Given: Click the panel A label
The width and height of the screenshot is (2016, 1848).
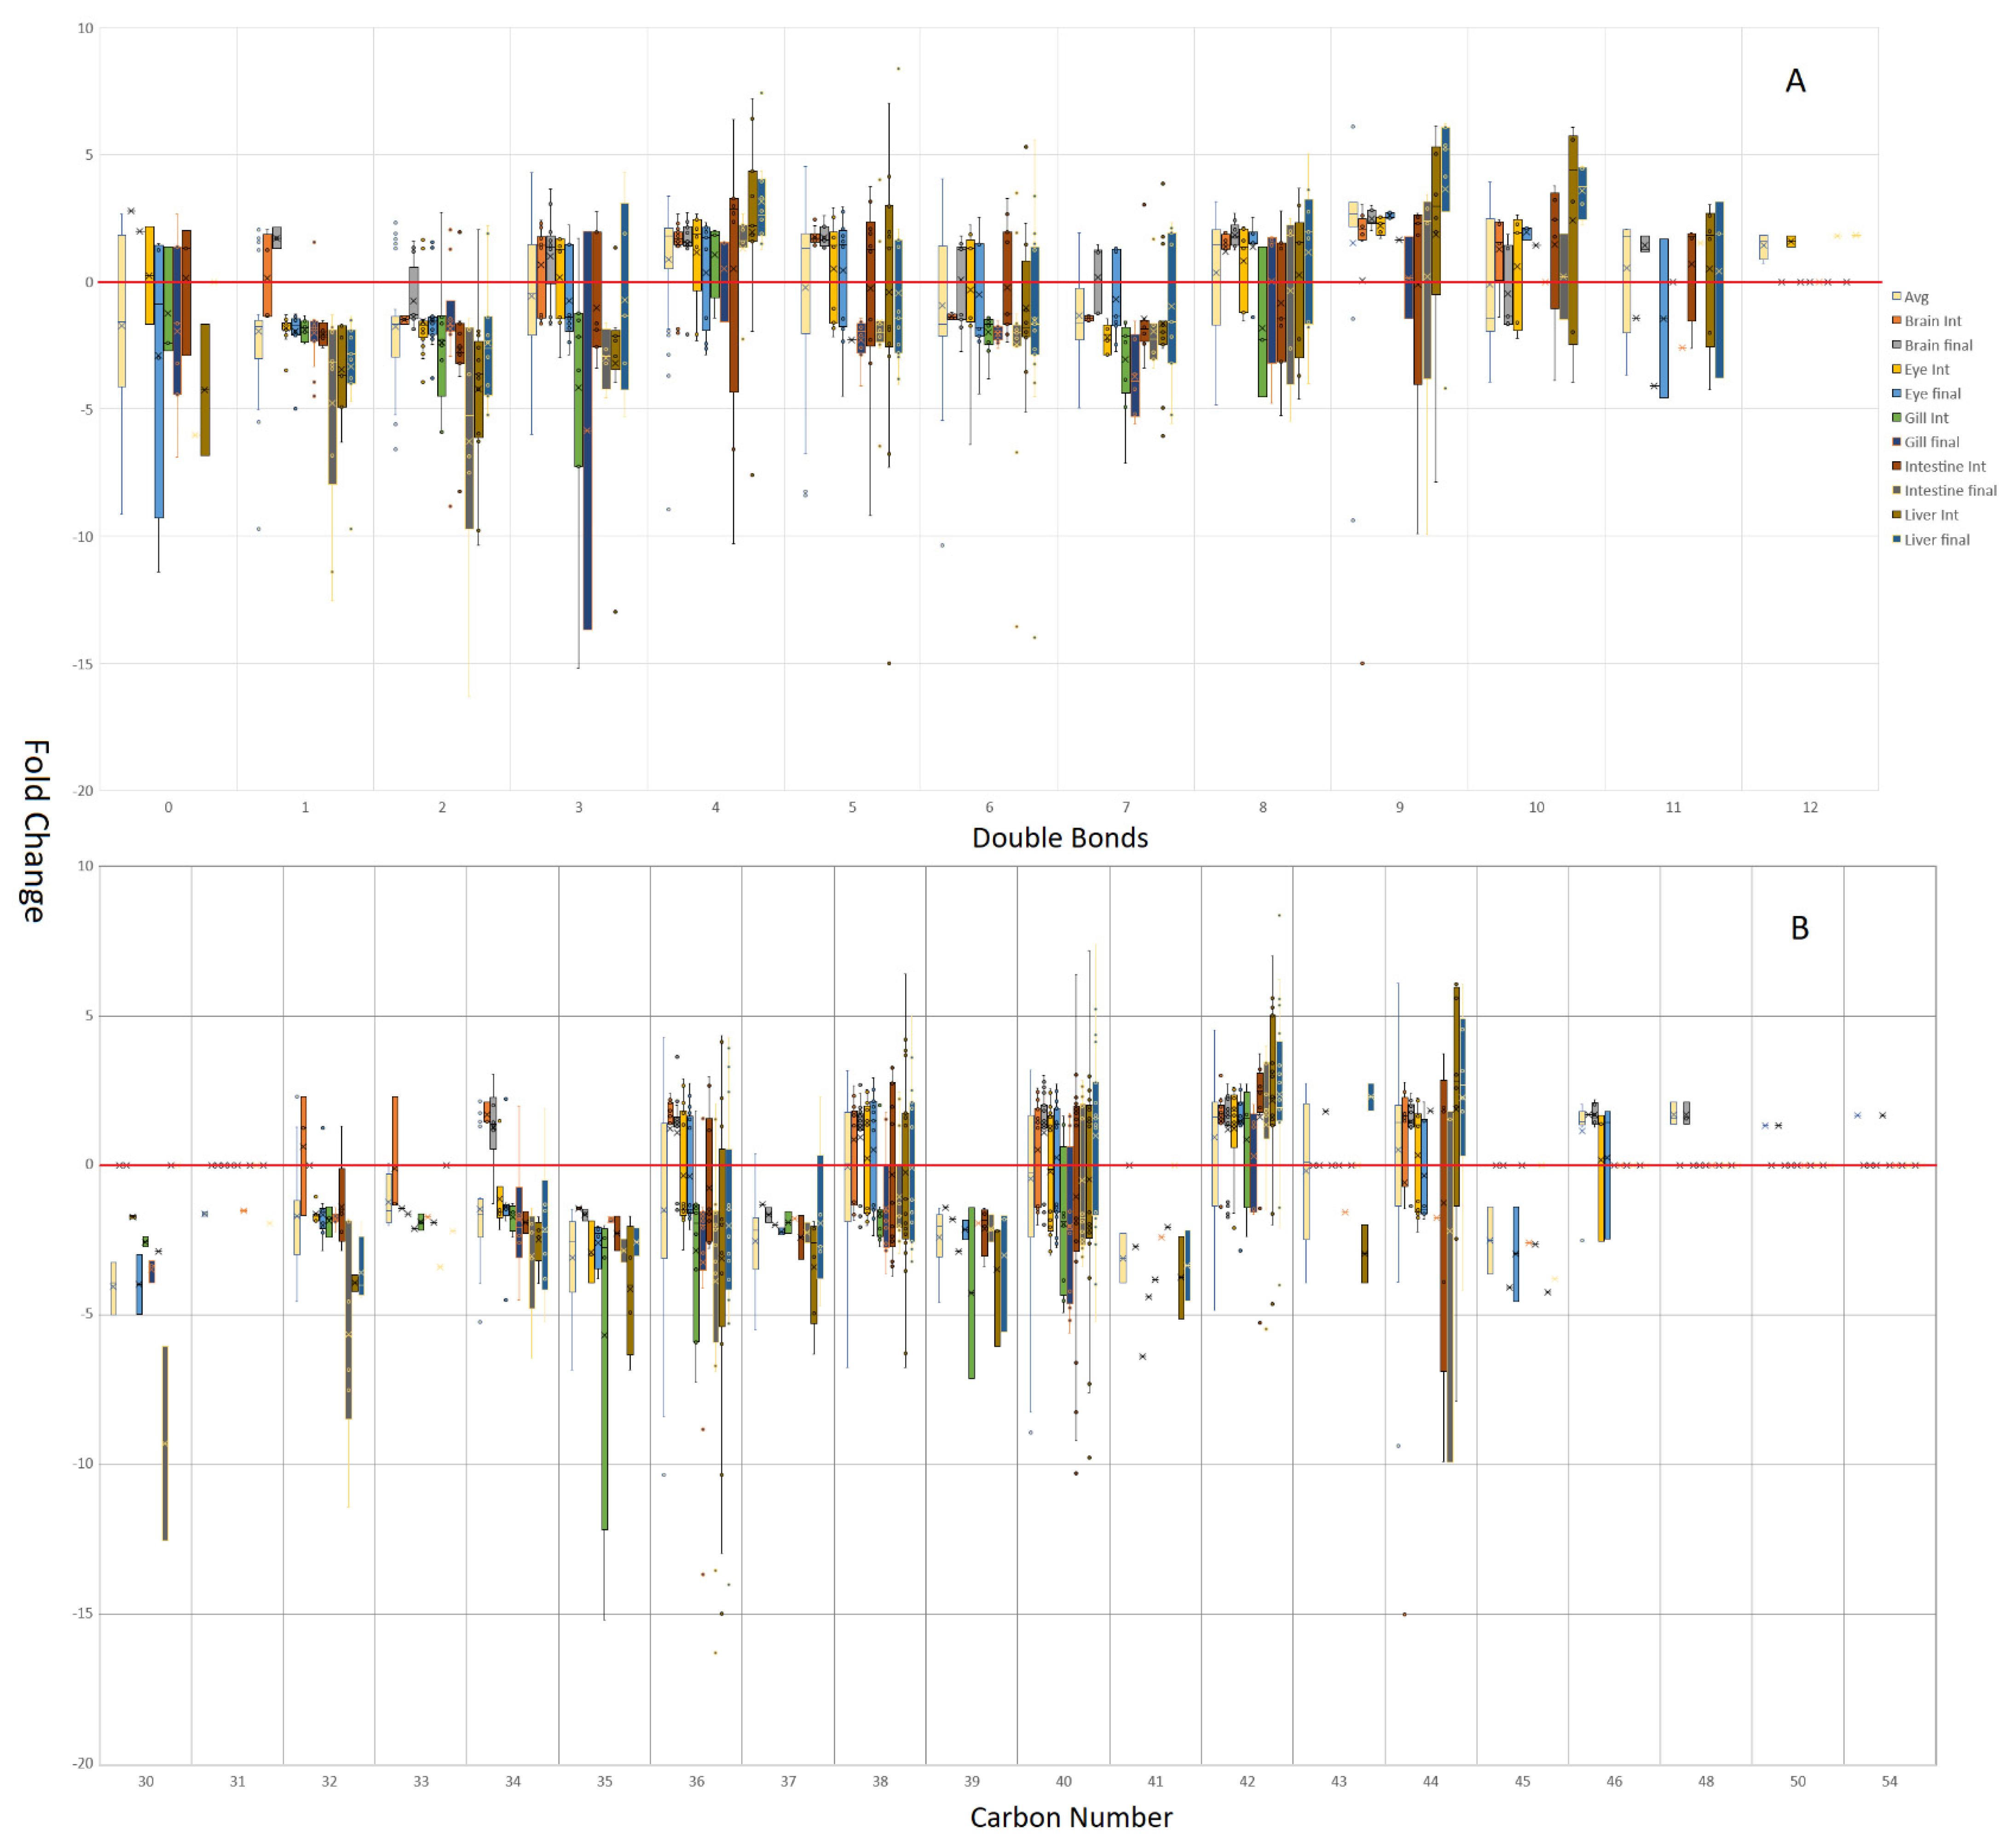Looking at the screenshot, I should coord(1795,81).
